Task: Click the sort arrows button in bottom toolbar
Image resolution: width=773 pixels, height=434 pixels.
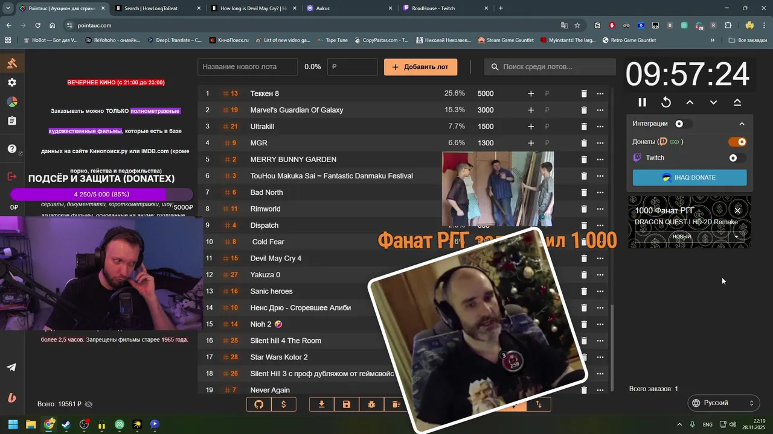Action: point(539,404)
